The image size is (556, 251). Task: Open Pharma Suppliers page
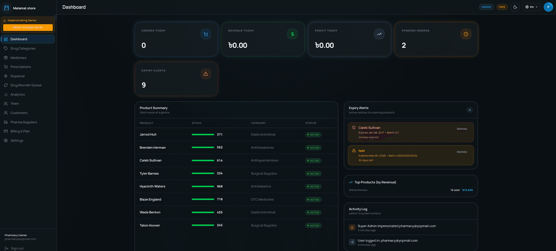(28, 122)
